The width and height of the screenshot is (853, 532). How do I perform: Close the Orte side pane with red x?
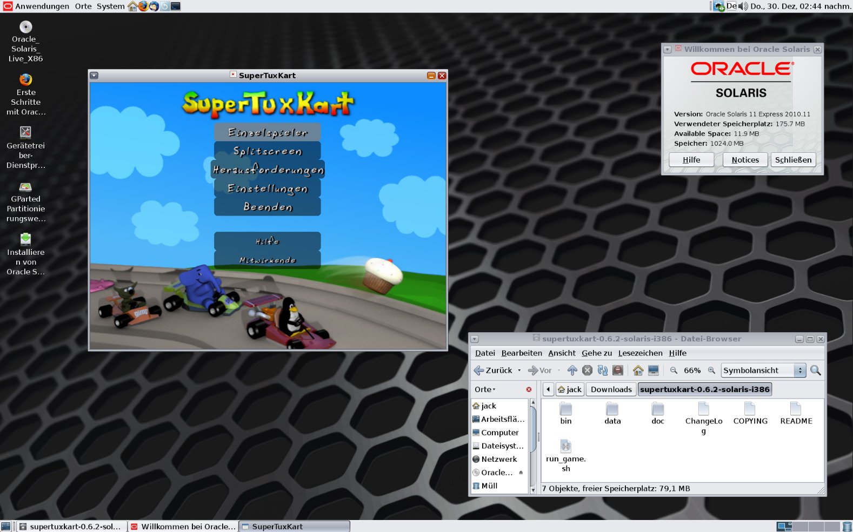(529, 389)
